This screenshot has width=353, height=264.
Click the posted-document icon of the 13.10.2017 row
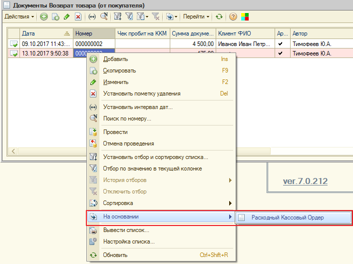(14, 53)
